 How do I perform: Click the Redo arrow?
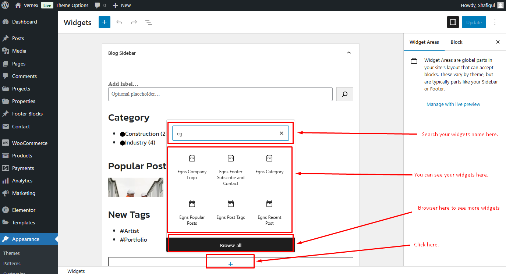[134, 22]
